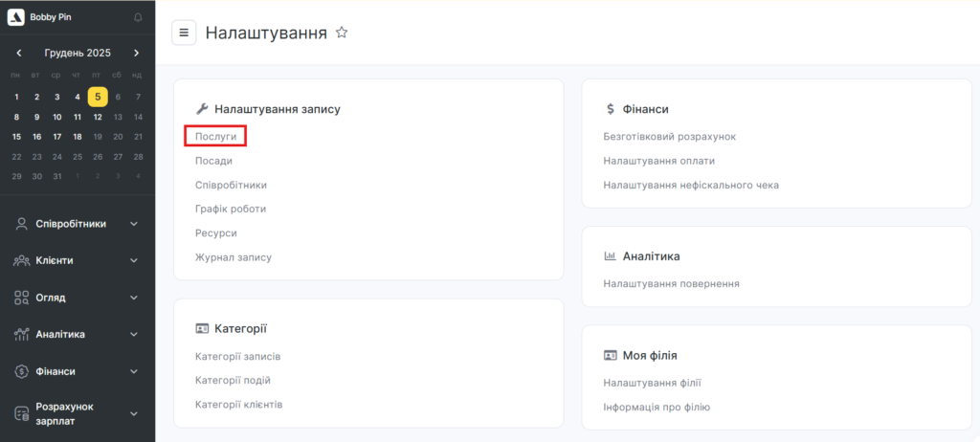This screenshot has width=980, height=442.
Task: Mark Налаштування page as favorite star
Action: coord(342,33)
